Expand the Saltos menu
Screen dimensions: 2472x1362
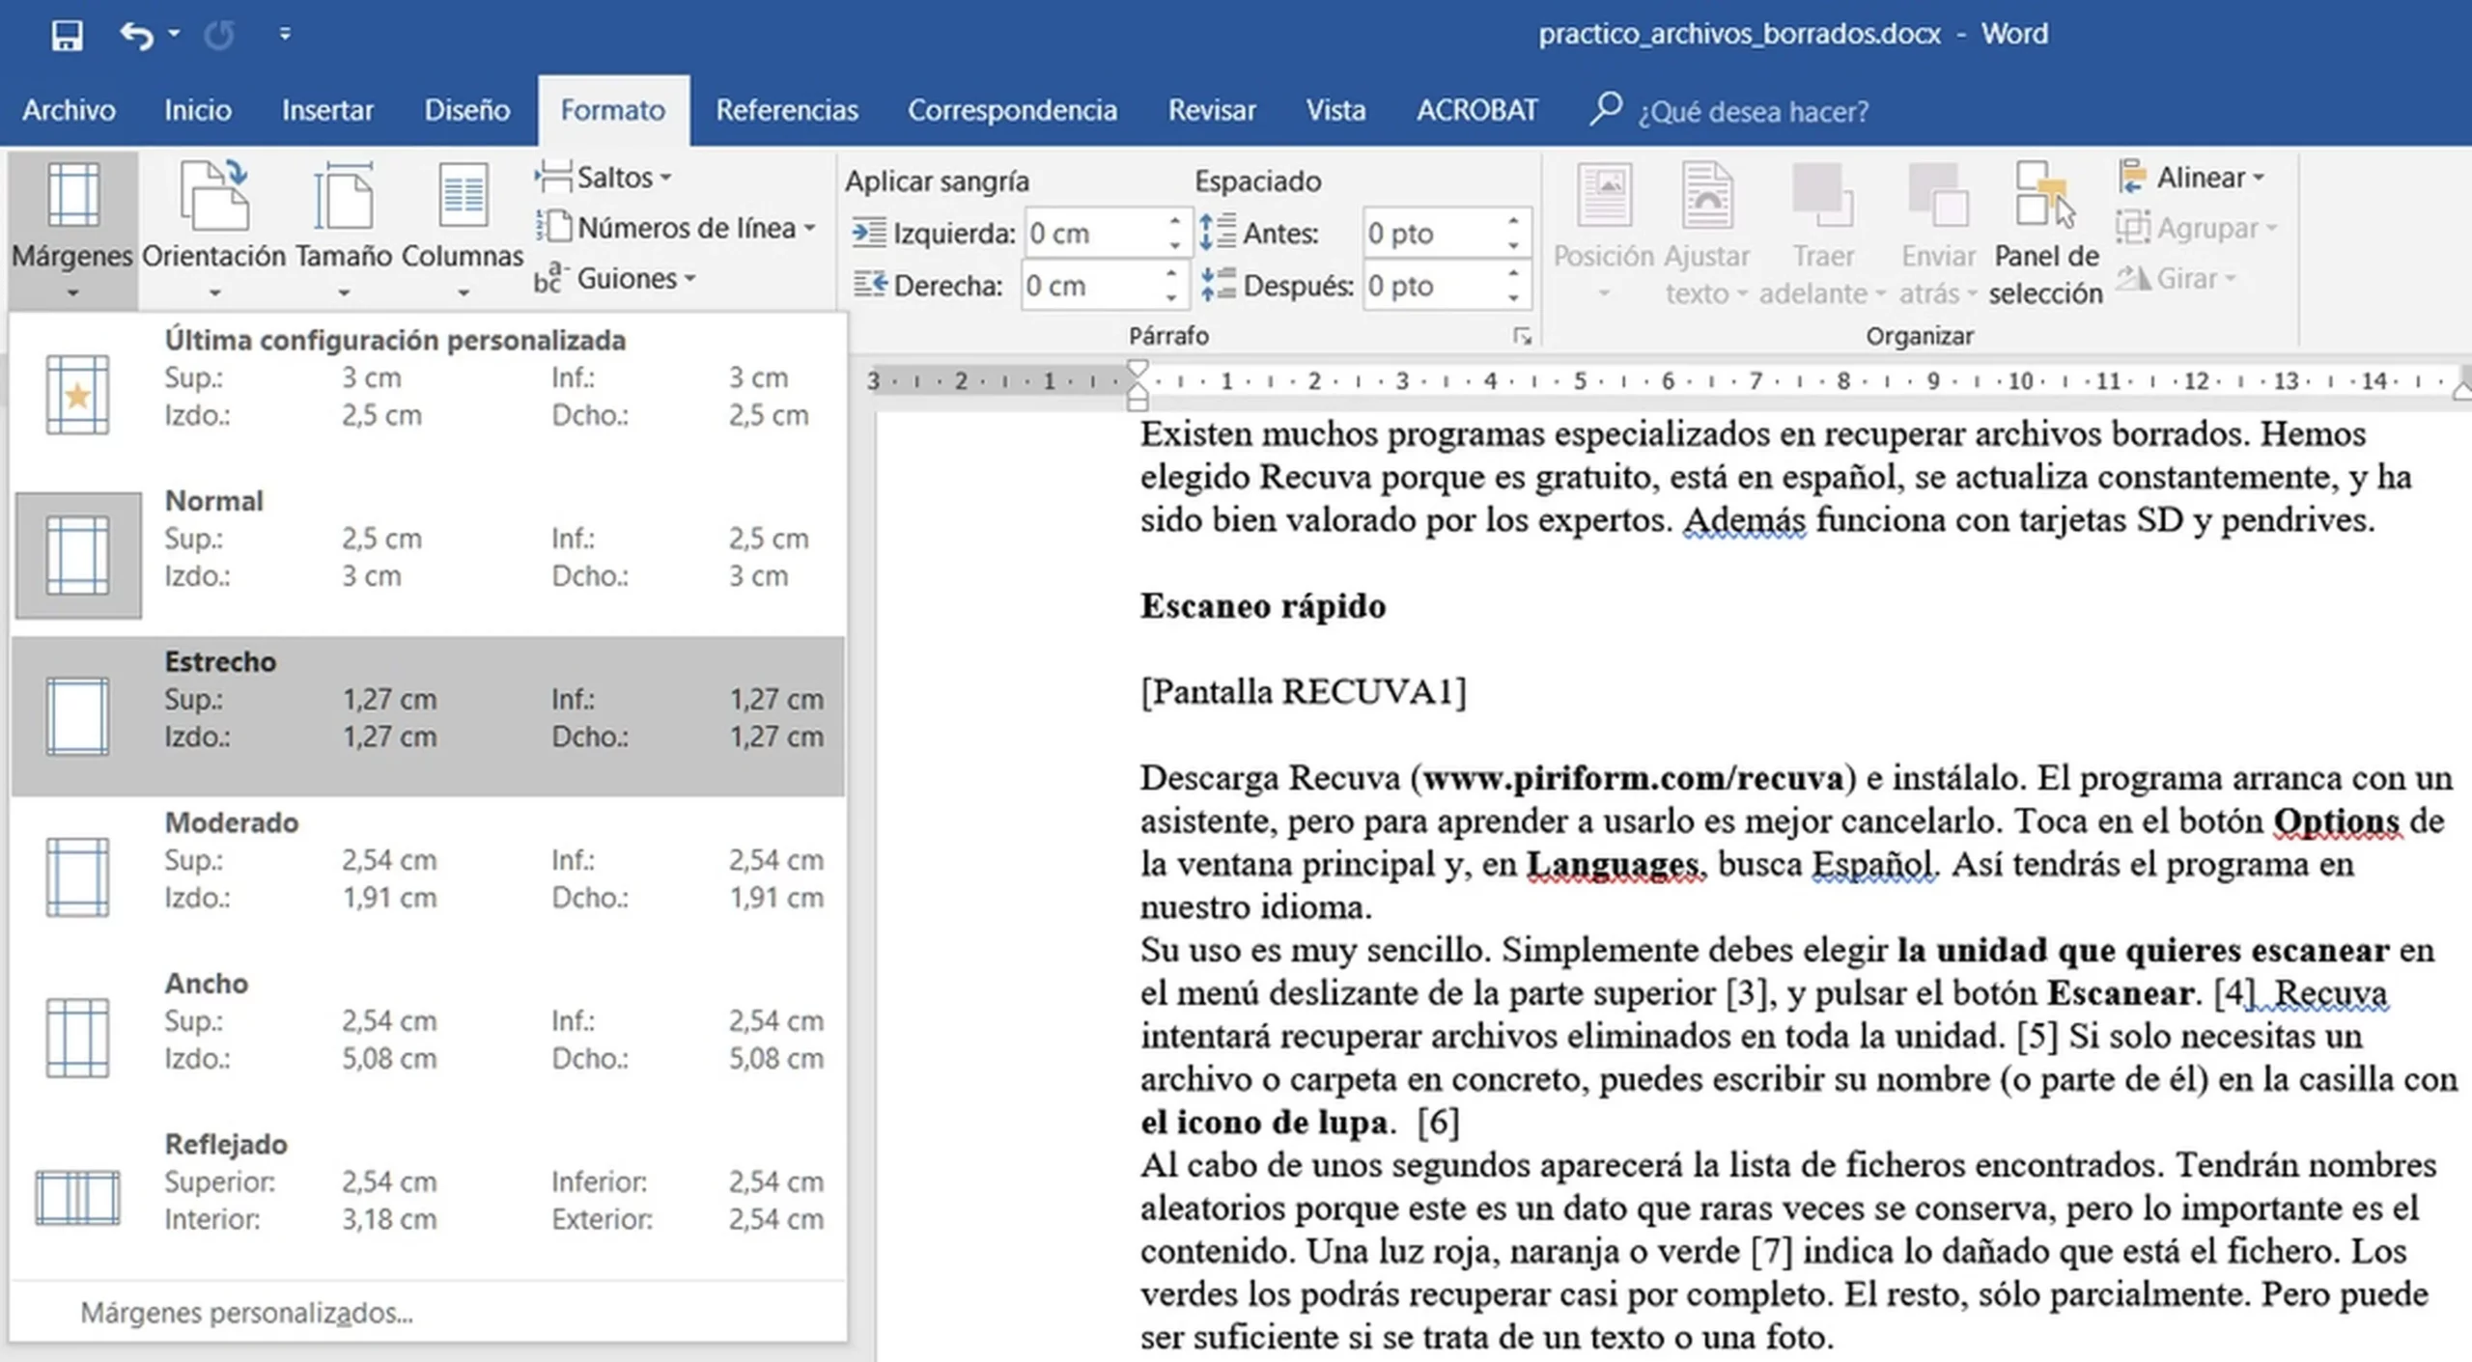click(604, 178)
